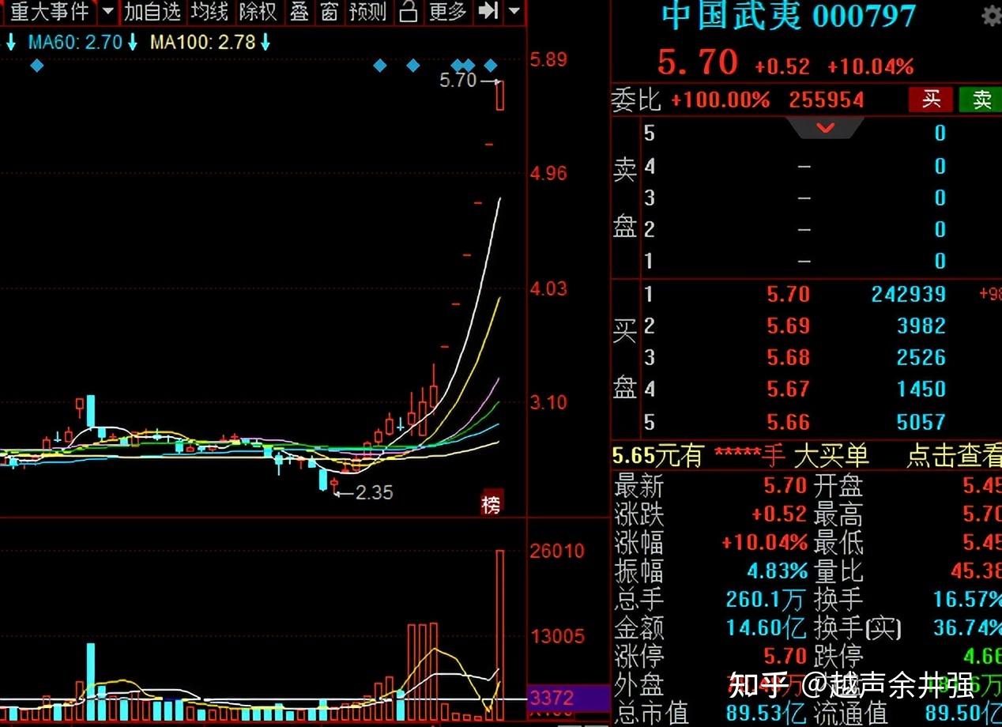Click the 量比 45.38 value
Image resolution: width=1002 pixels, height=727 pixels.
point(977,571)
